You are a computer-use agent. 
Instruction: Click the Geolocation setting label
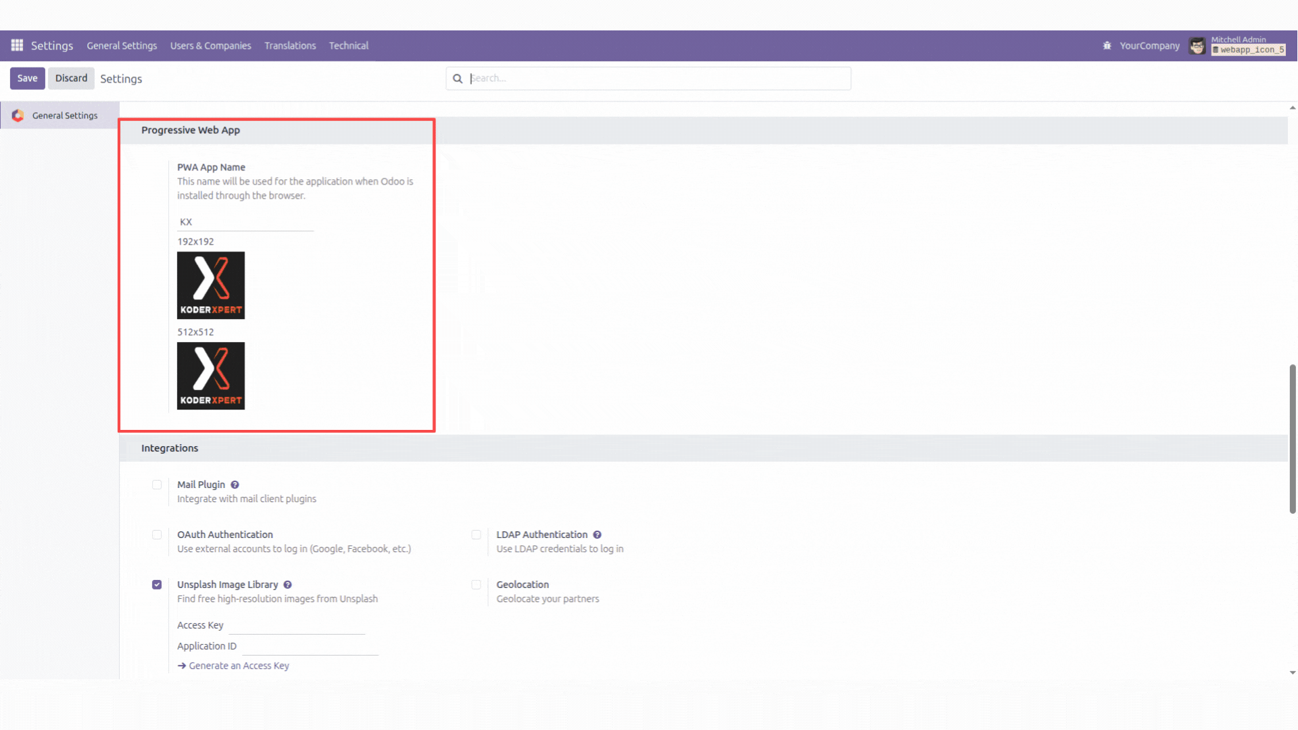(x=523, y=585)
